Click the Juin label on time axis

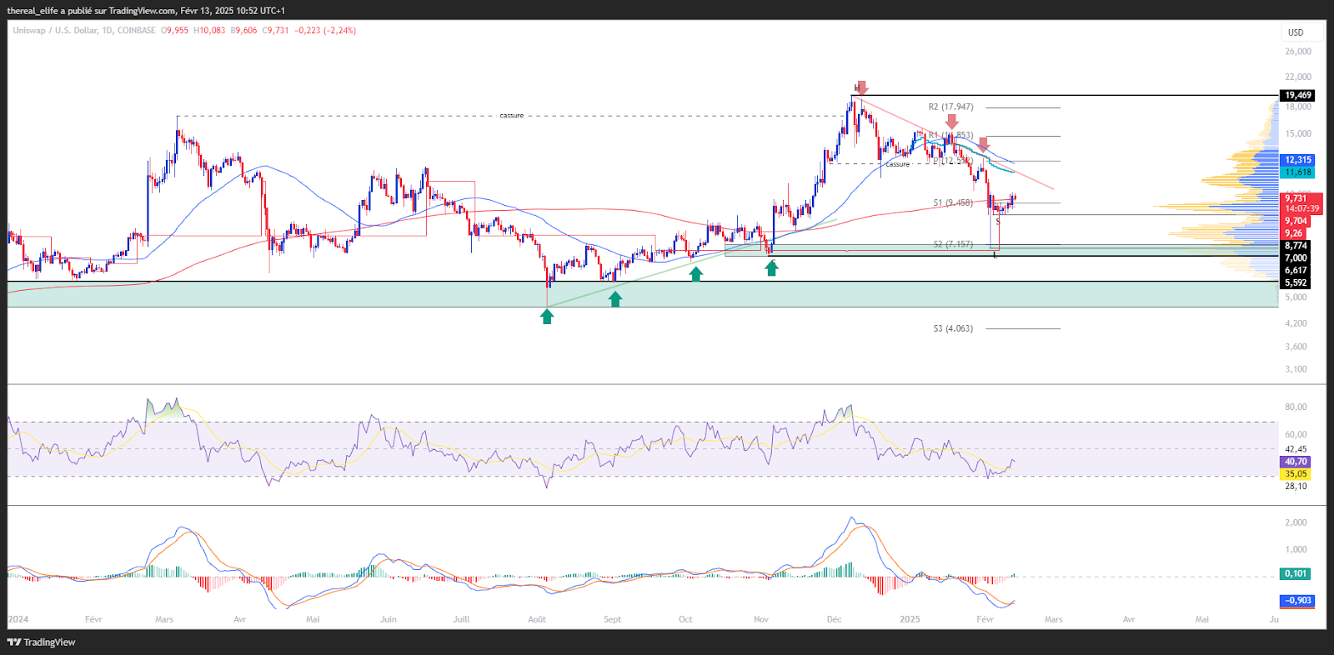coord(389,620)
